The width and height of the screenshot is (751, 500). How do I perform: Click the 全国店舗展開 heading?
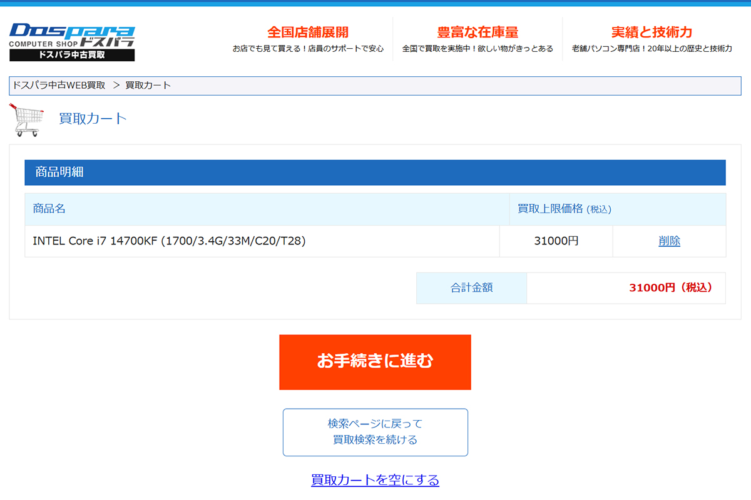308,32
